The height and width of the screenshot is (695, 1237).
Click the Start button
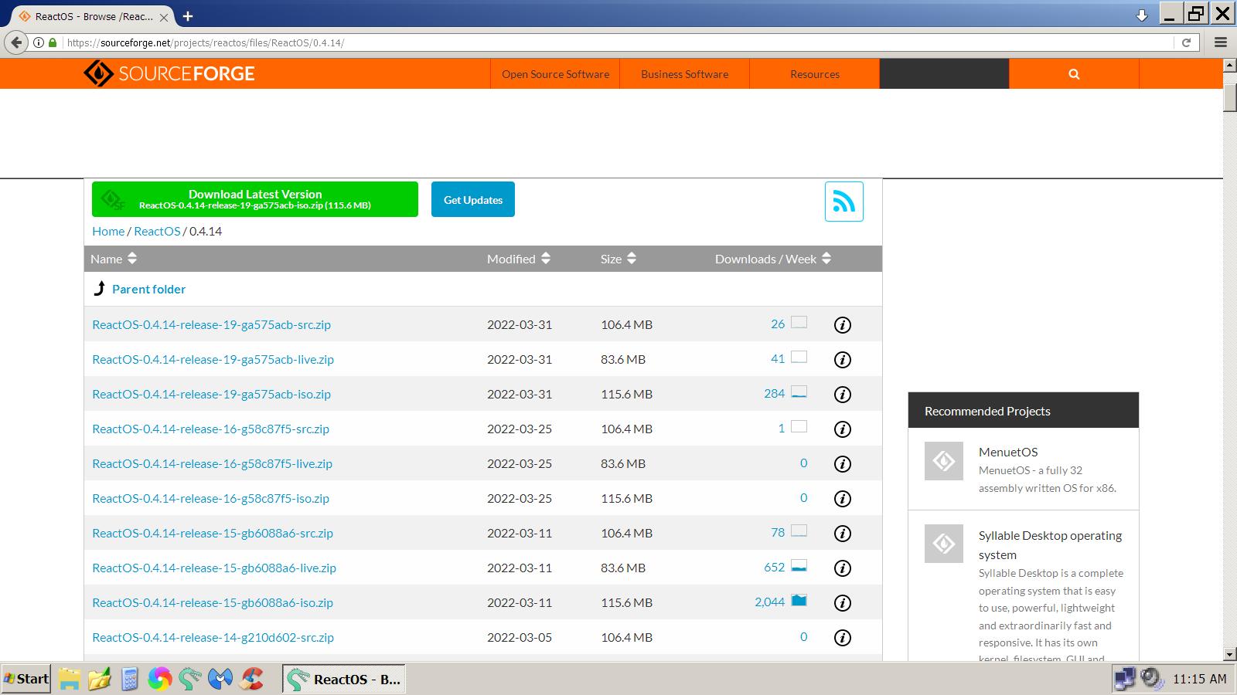tap(26, 679)
